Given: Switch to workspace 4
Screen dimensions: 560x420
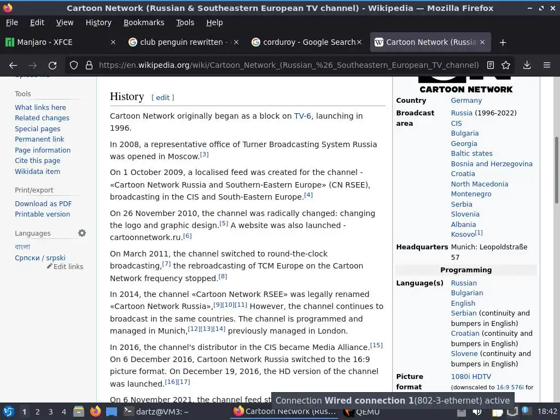Looking at the screenshot, I should (x=64, y=412).
